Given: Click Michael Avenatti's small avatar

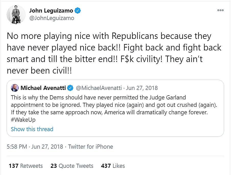Looking at the screenshot, I should click(x=15, y=88).
